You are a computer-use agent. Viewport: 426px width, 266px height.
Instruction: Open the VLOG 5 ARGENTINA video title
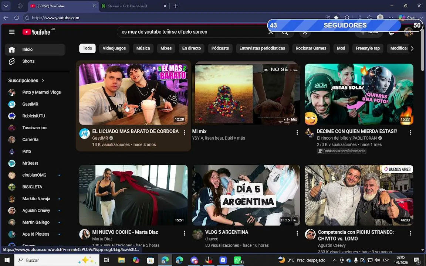pos(227,232)
